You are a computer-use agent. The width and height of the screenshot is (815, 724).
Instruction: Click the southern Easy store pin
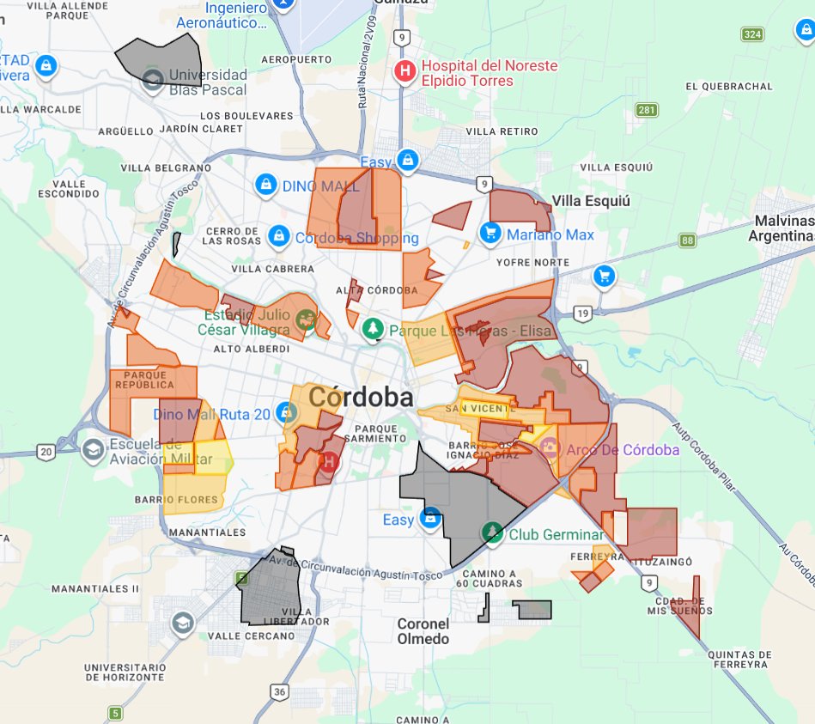coord(430,520)
